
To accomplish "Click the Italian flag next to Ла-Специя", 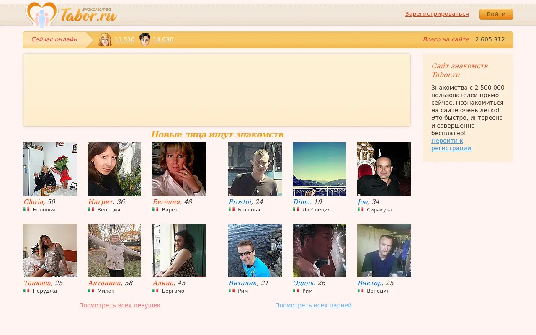I will (296, 209).
